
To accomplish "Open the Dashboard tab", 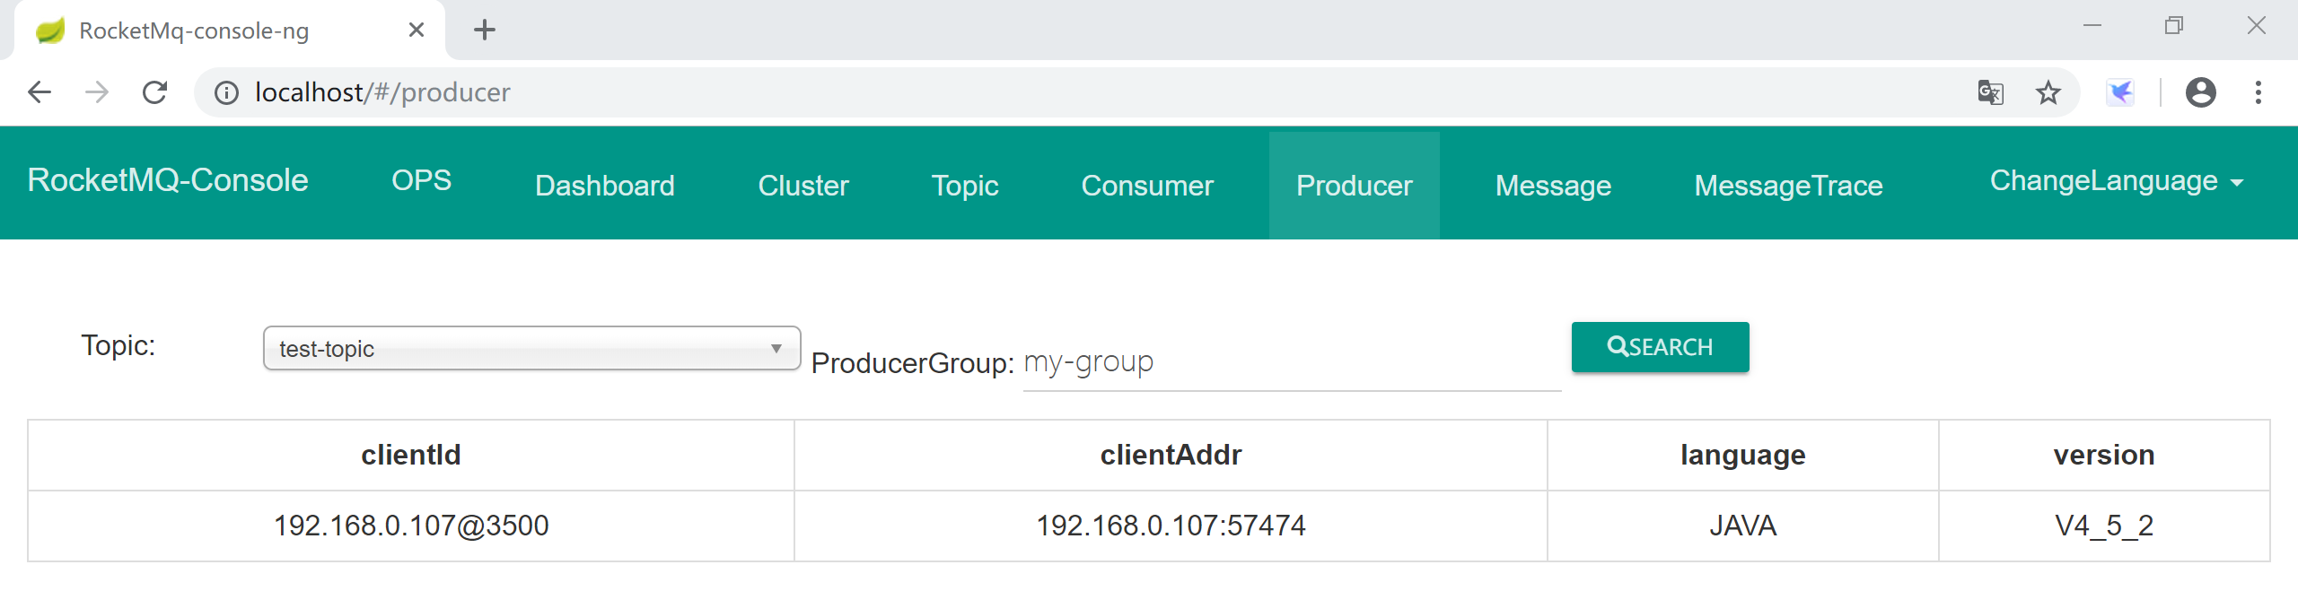I will (604, 186).
